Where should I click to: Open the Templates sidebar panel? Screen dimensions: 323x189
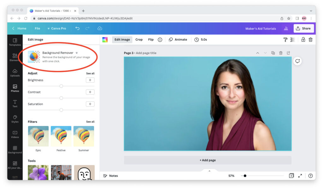pyautogui.click(x=15, y=42)
